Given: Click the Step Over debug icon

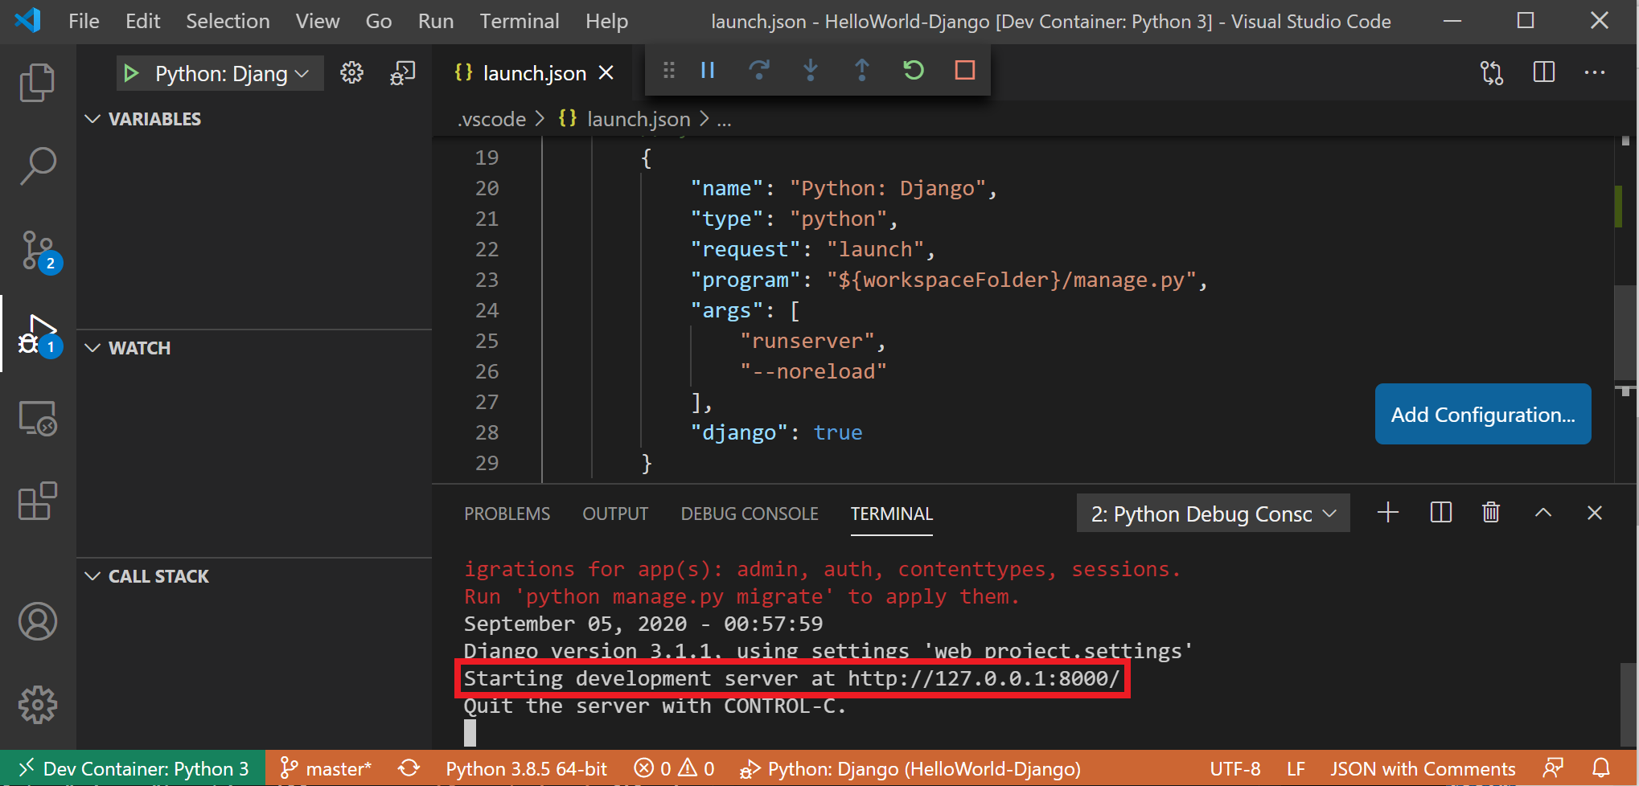Looking at the screenshot, I should [x=759, y=71].
